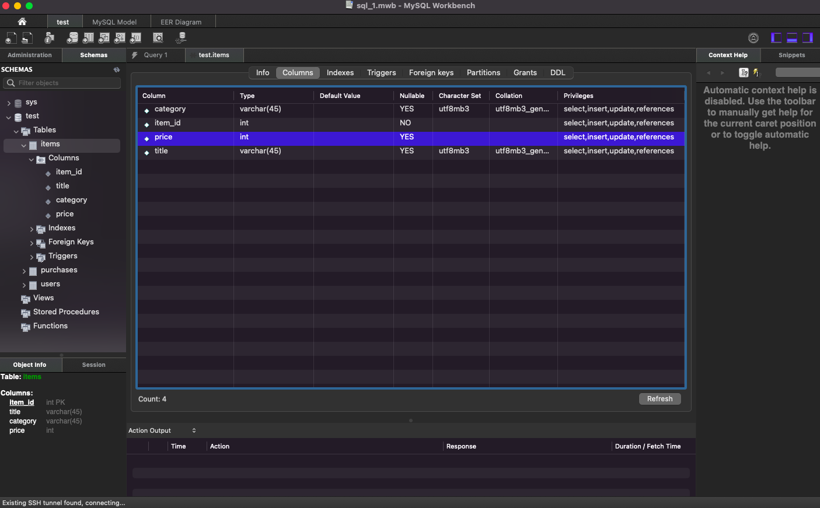Switch to the Indexes tab
This screenshot has height=508, width=820.
340,73
